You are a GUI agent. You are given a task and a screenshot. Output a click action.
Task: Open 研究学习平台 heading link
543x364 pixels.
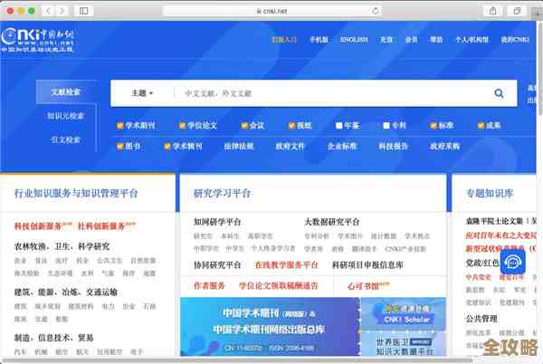click(222, 193)
